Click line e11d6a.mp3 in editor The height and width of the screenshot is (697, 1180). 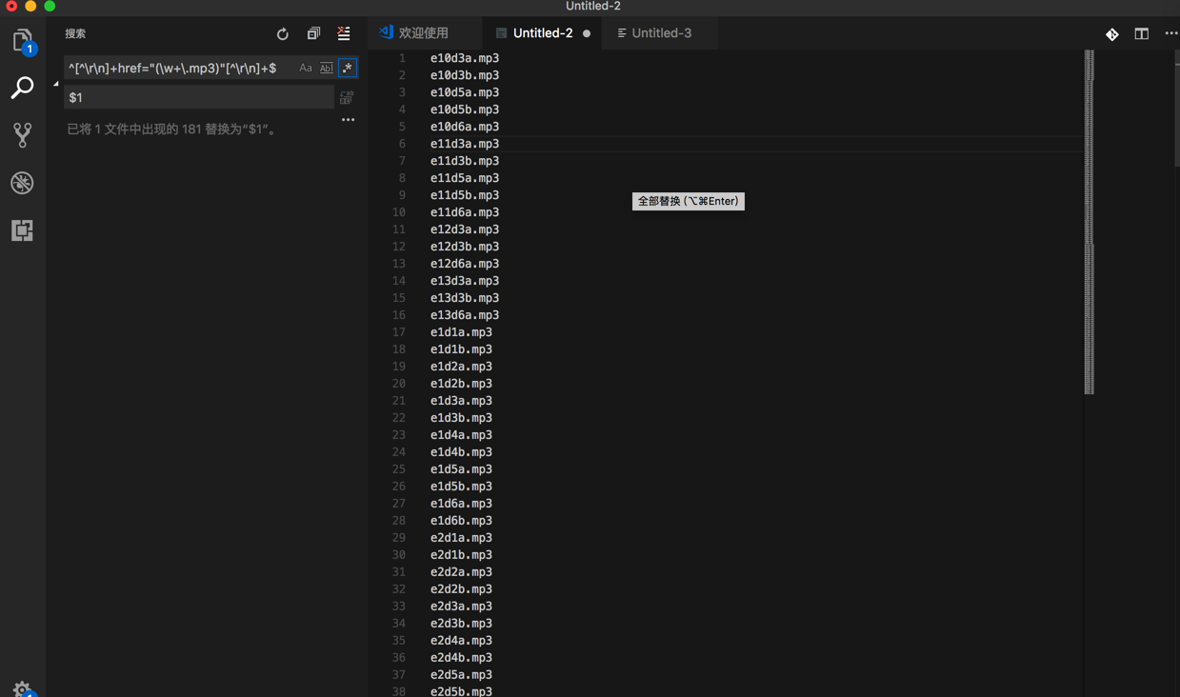pyautogui.click(x=465, y=212)
